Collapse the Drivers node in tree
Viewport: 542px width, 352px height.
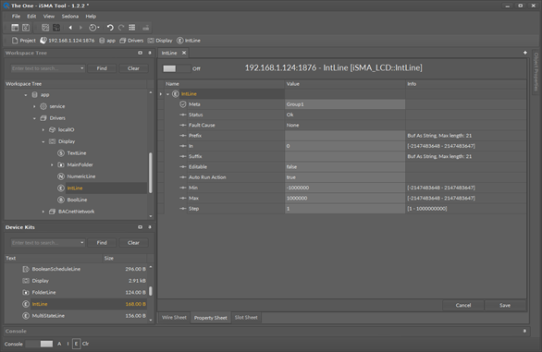[34, 118]
